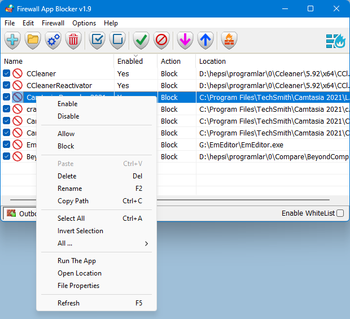The width and height of the screenshot is (350, 319).
Task: Click the Location column header
Action: (x=212, y=61)
